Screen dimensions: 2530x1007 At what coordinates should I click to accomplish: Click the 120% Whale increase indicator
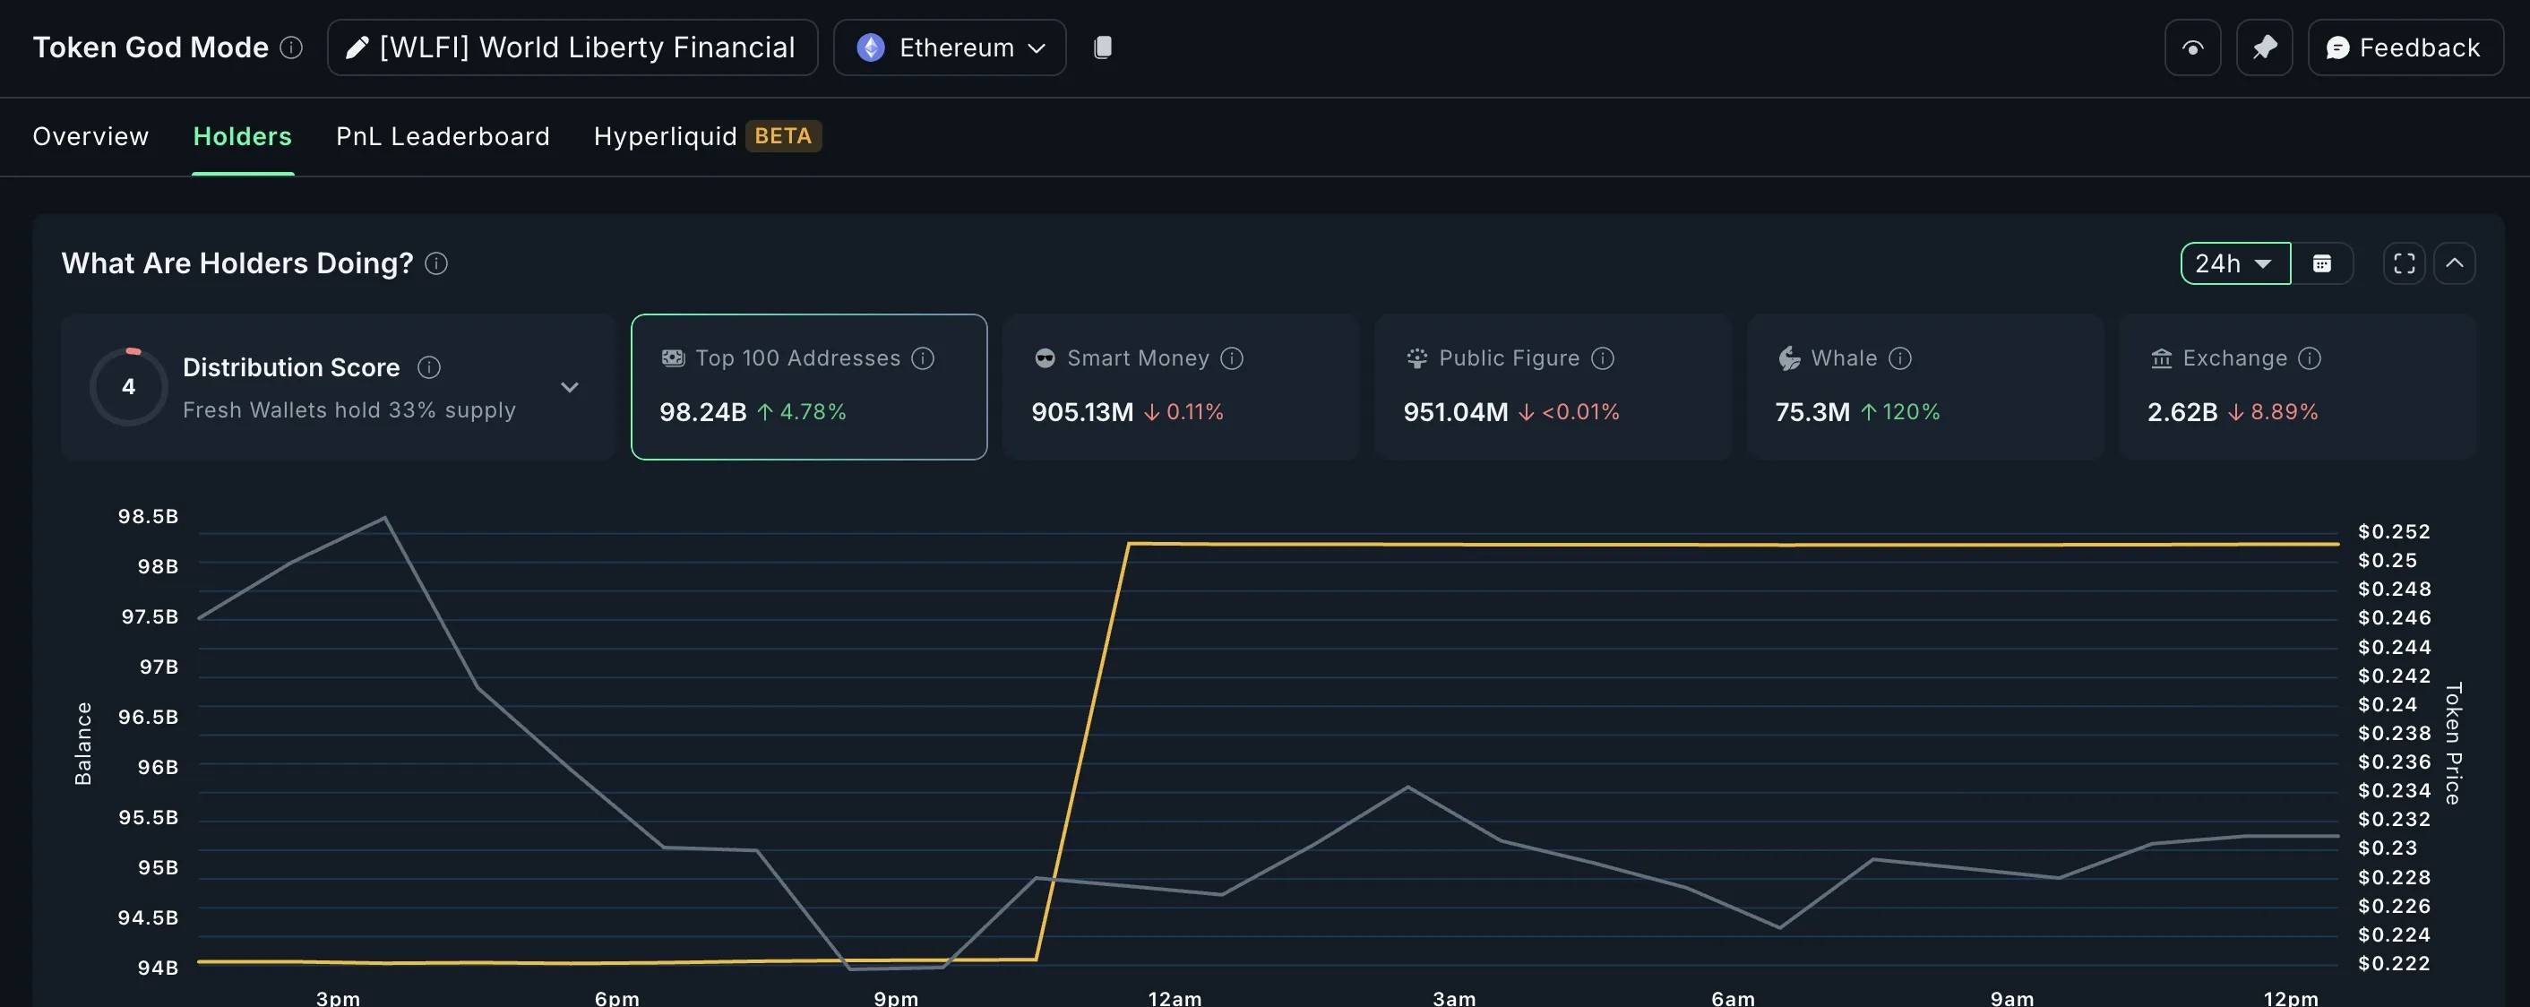(1900, 411)
